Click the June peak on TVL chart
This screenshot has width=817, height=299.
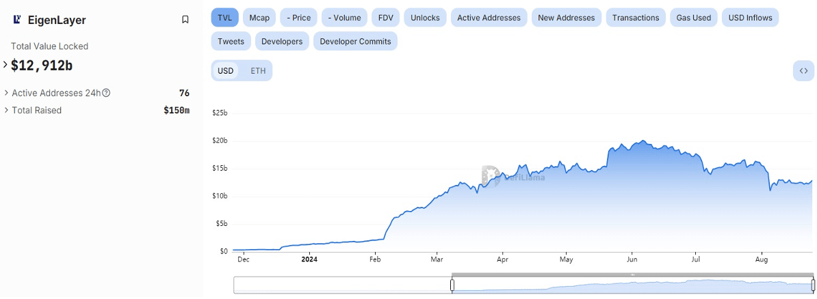click(x=642, y=141)
